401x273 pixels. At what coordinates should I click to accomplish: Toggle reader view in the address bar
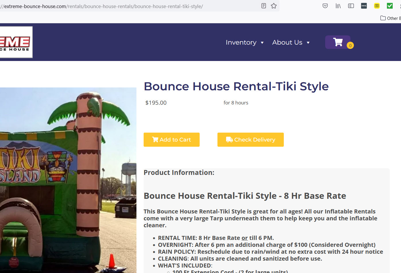point(263,6)
